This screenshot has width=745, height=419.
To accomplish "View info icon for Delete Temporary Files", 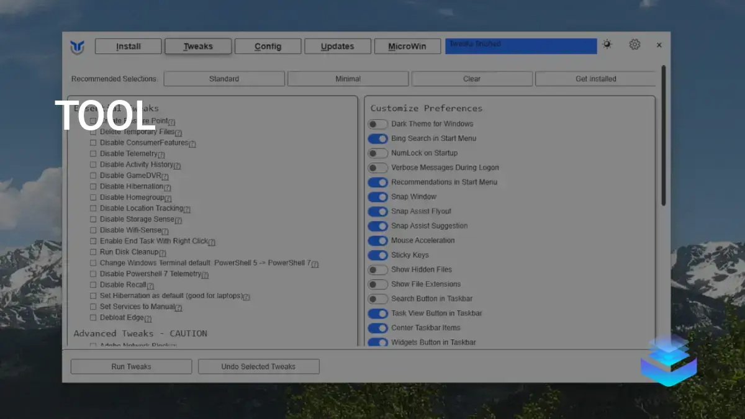I will [177, 132].
